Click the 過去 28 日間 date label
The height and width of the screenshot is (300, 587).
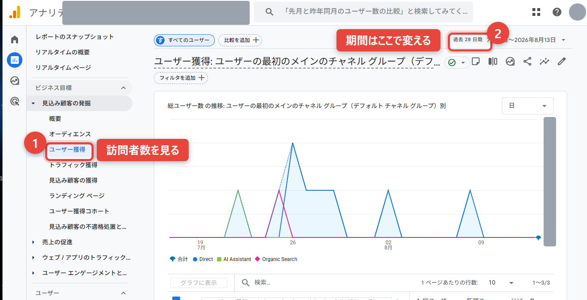tap(468, 39)
